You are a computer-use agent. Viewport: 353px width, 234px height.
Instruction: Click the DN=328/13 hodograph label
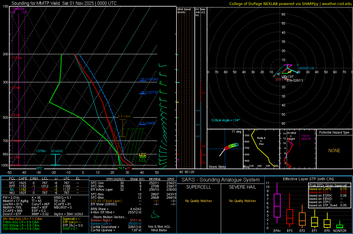[295, 80]
